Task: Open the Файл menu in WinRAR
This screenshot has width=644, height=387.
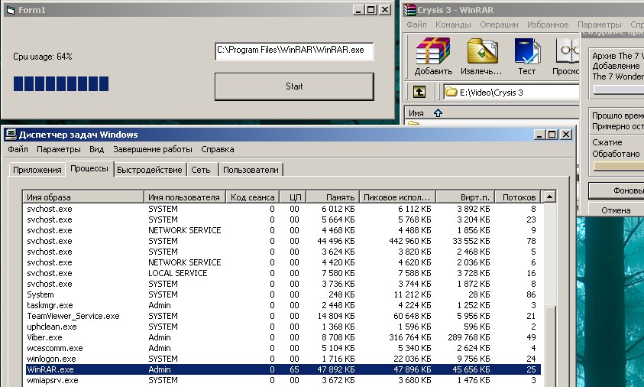Action: [416, 24]
